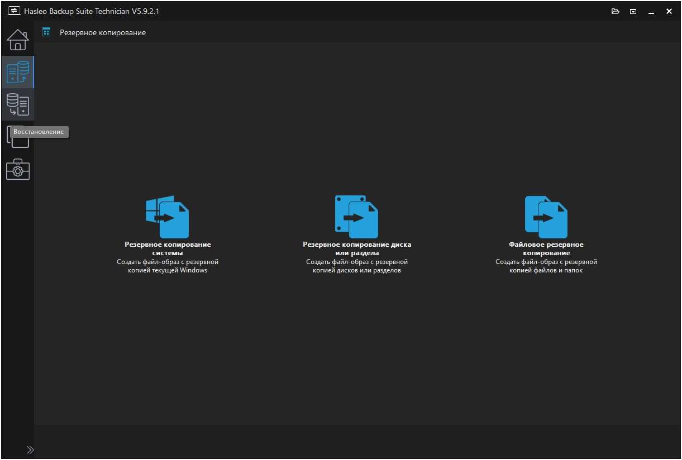
Task: Choose Файловое резервное копирование option
Action: click(546, 248)
